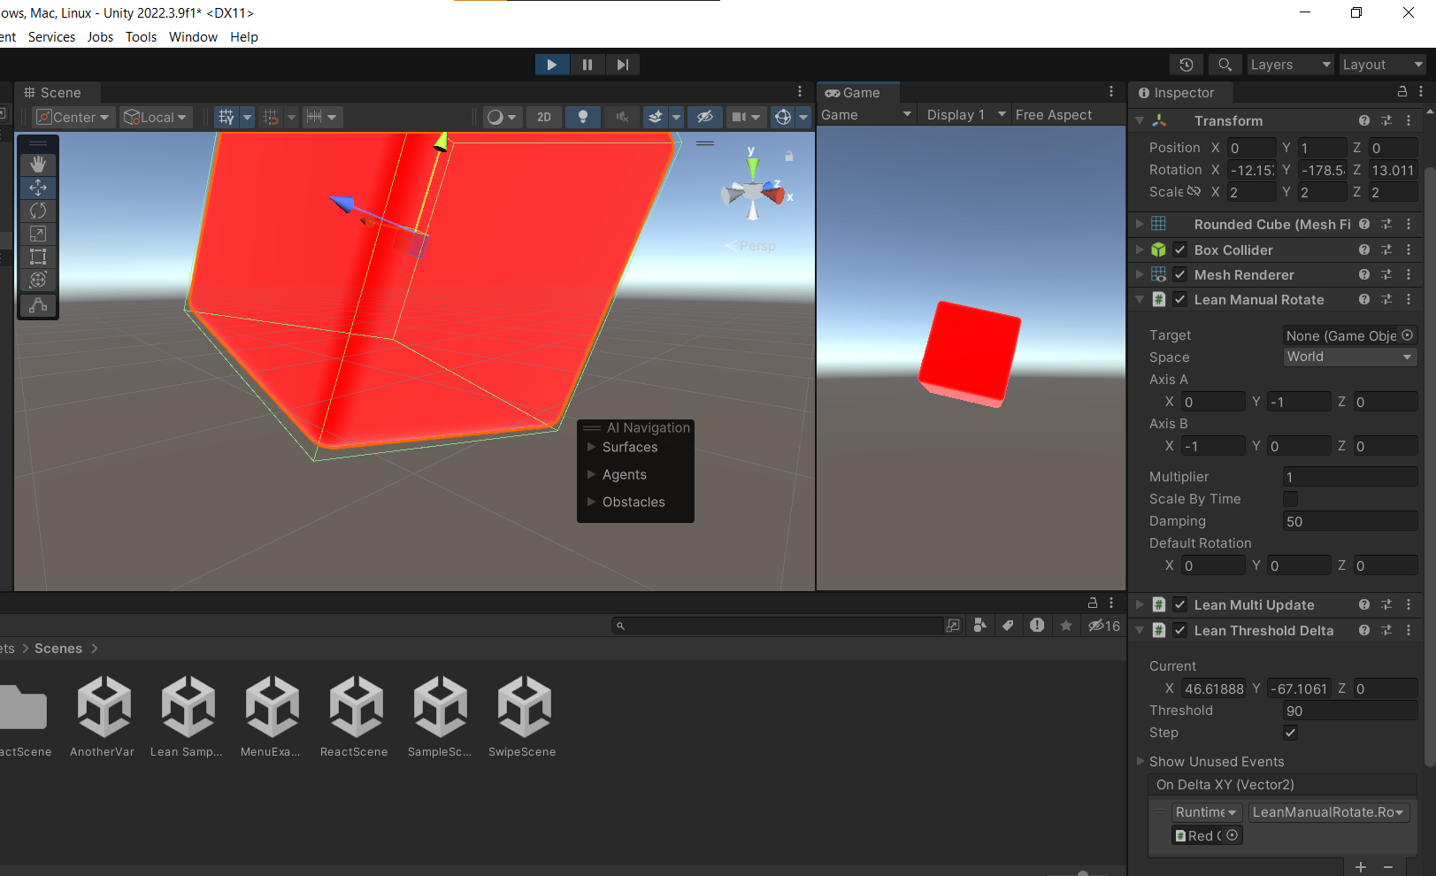Open the Space dropdown set to World
The height and width of the screenshot is (876, 1436).
click(1349, 357)
